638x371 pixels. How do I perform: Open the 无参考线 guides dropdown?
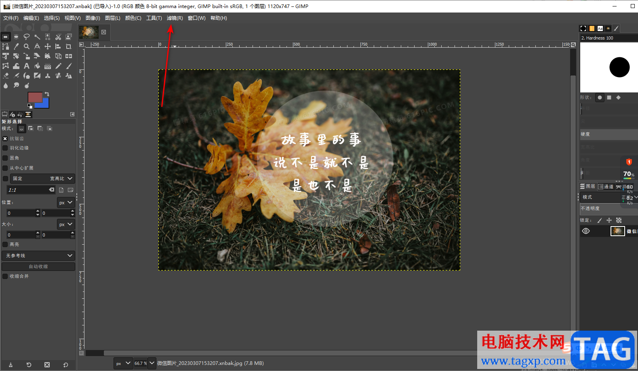click(x=38, y=256)
